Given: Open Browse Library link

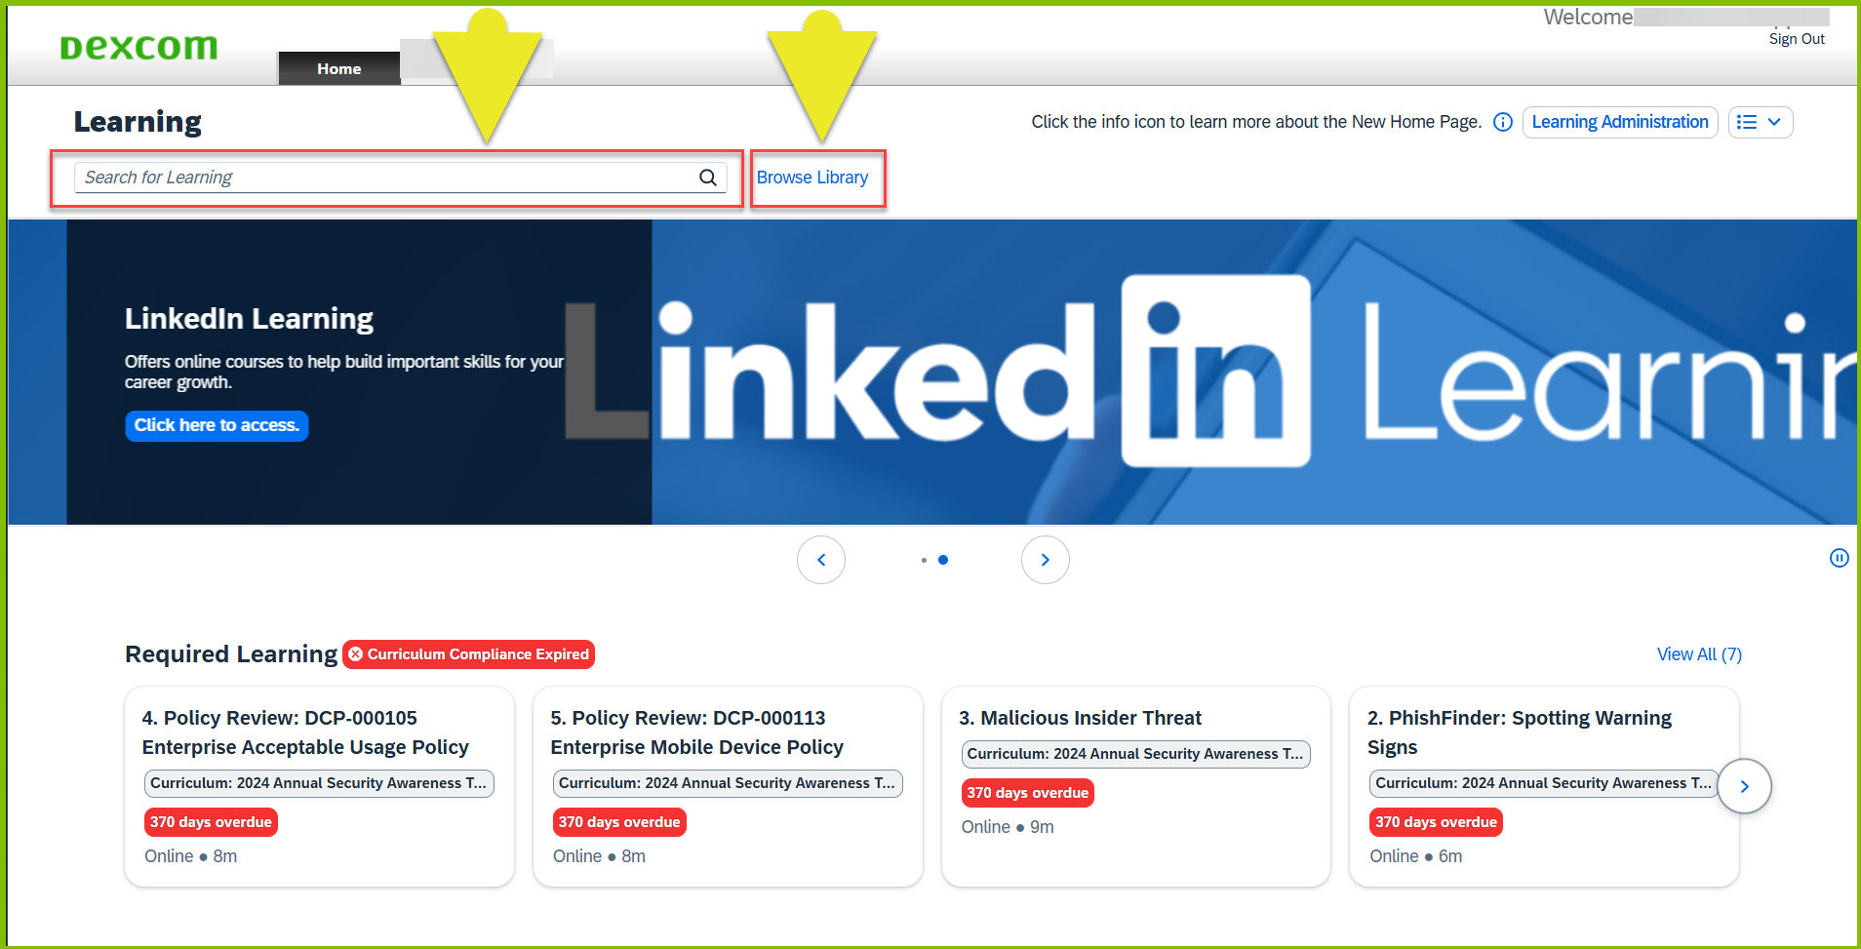Looking at the screenshot, I should pyautogui.click(x=812, y=178).
